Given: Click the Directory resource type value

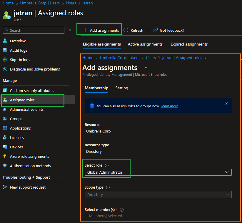Looking at the screenshot, I should click(94, 152).
